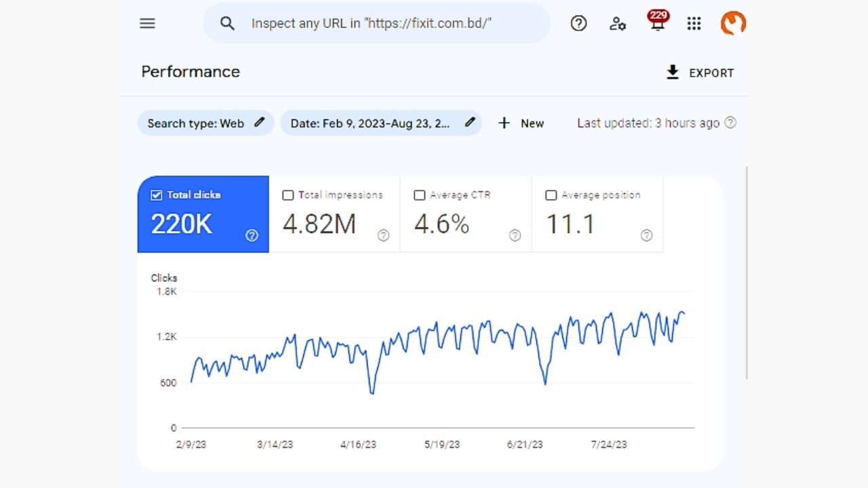Screen dimensions: 868x488
Task: Open the account profile avatar
Action: 733,24
